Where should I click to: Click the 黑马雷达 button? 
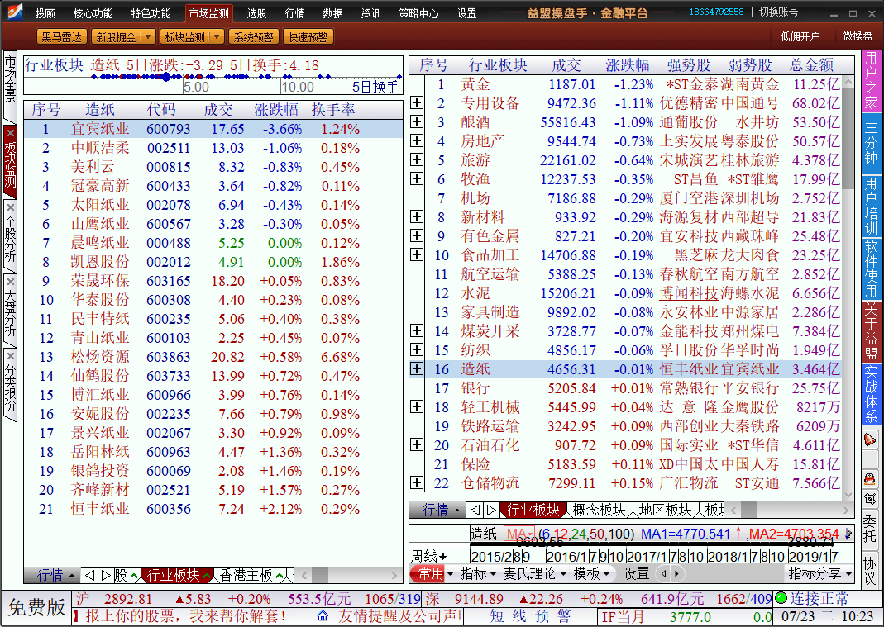61,37
